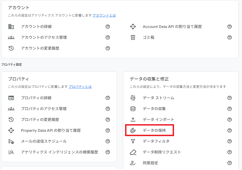Click the building icon beside アカウントの詳細

pyautogui.click(x=11, y=27)
